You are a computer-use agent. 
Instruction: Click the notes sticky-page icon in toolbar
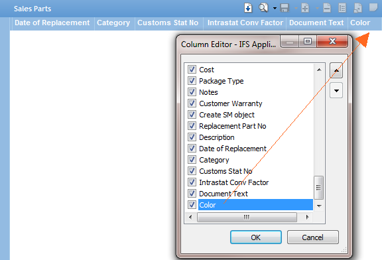[373, 7]
